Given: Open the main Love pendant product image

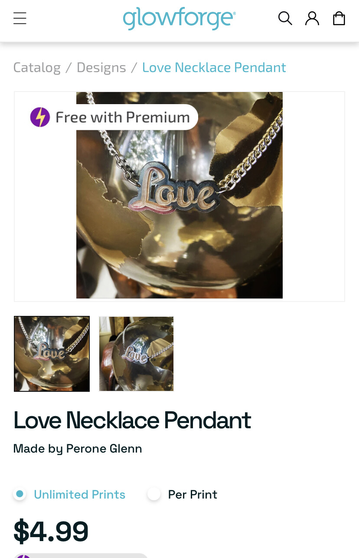Looking at the screenshot, I should 179,195.
